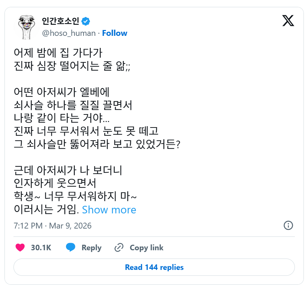
Task: Select the Copy link text
Action: (x=146, y=247)
